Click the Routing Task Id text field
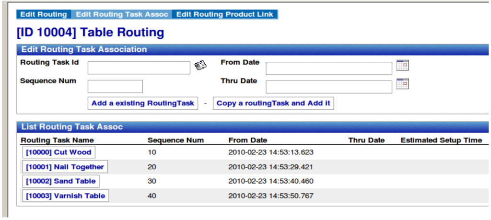The image size is (491, 220). [x=139, y=68]
